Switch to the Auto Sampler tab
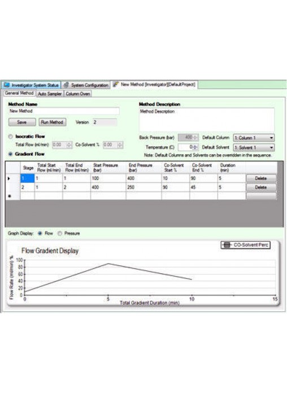 pos(50,94)
